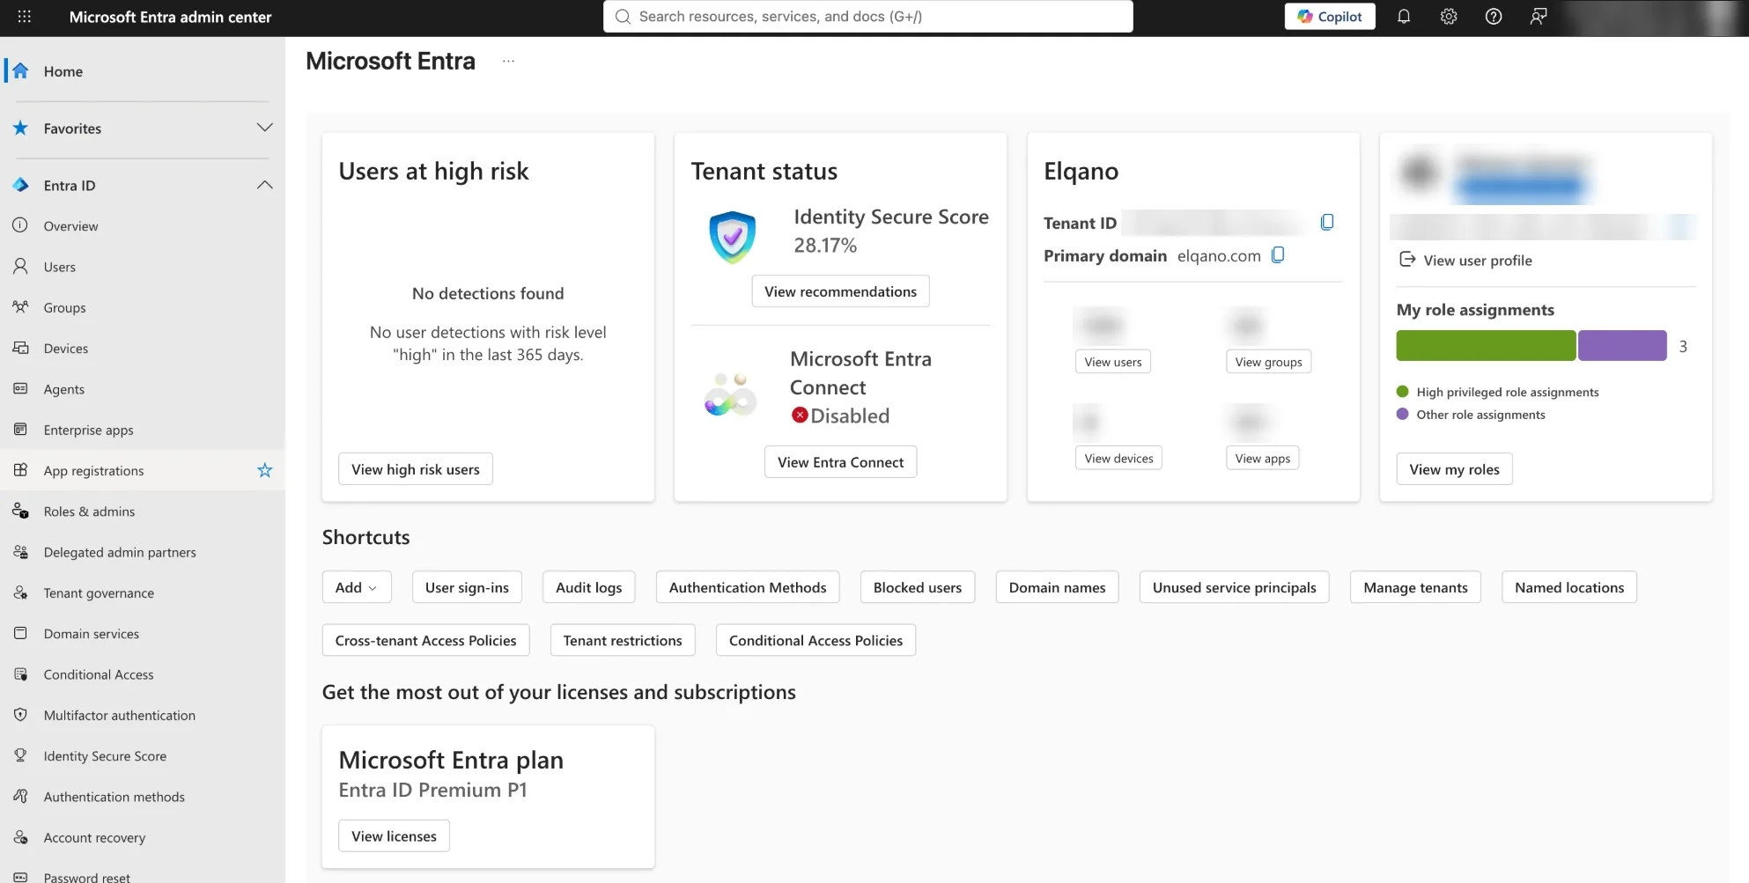1749x883 pixels.
Task: Copy the primary domain elqano.com
Action: coord(1278,255)
